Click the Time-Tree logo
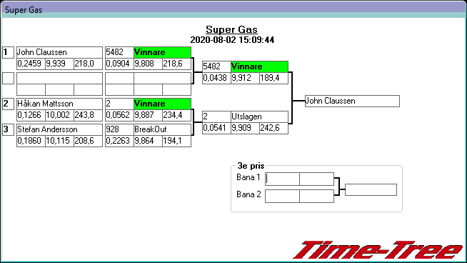Viewport: 467px width, 263px height. 378,250
